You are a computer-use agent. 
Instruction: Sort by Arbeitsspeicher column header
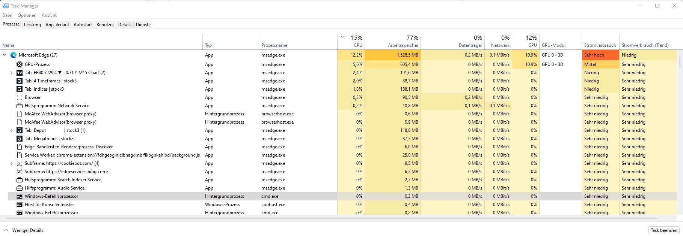[x=392, y=42]
